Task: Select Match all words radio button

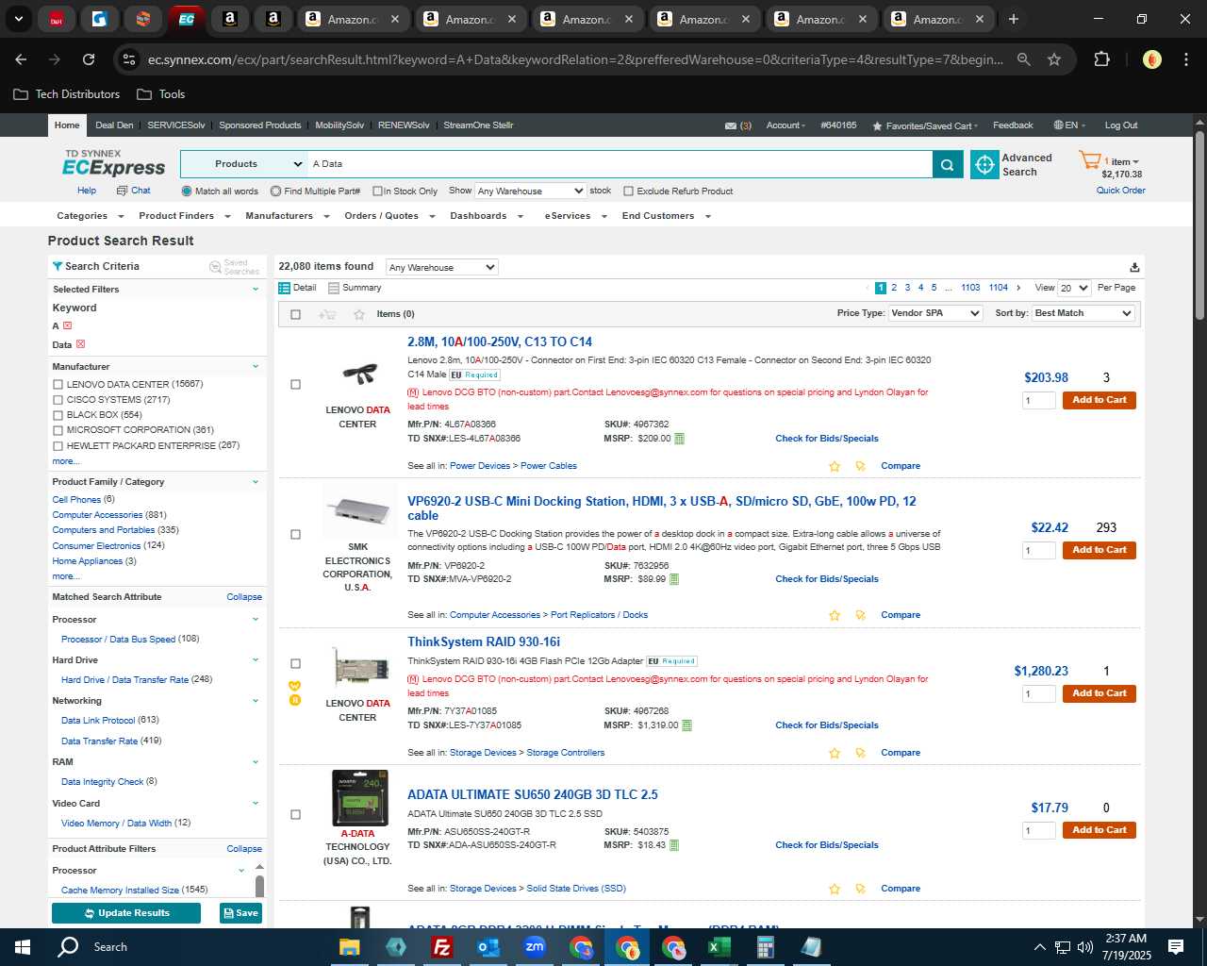Action: [187, 192]
